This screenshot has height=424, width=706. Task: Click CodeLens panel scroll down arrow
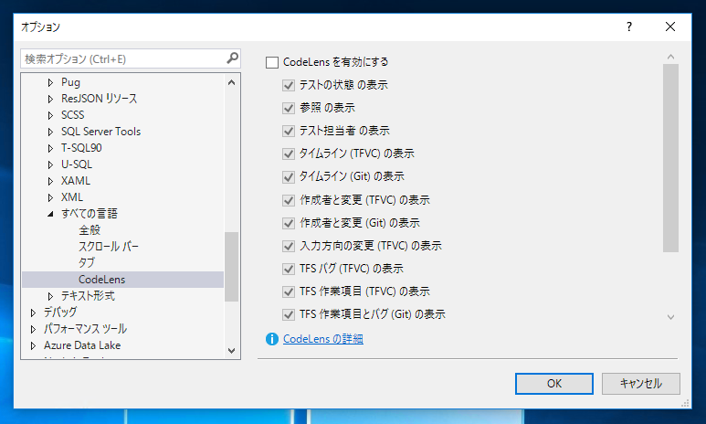pyautogui.click(x=670, y=317)
